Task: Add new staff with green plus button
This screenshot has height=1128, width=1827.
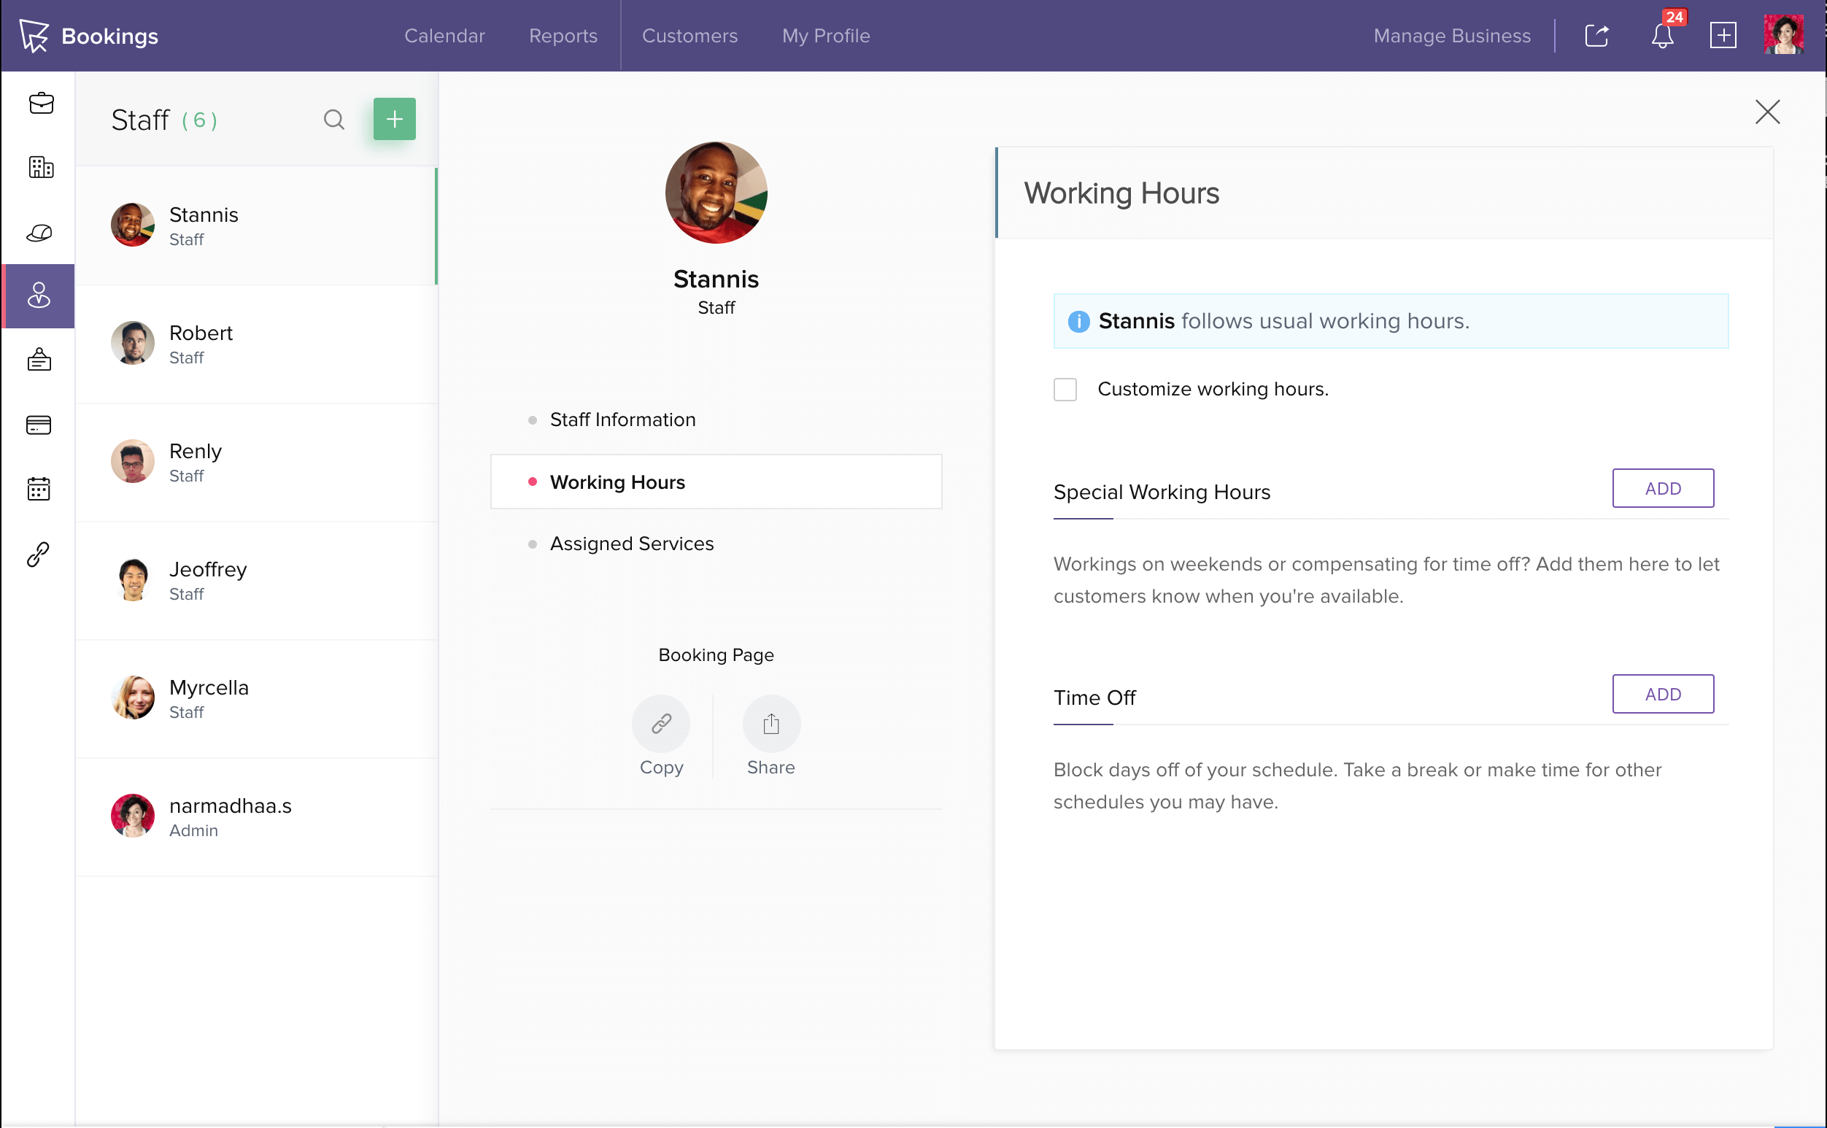Action: pyautogui.click(x=394, y=120)
